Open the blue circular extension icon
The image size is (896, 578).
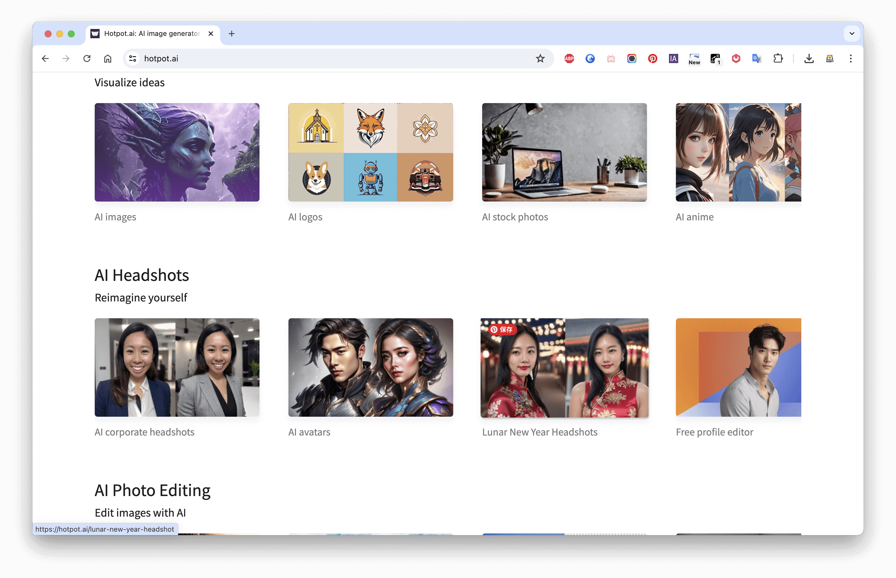(x=590, y=58)
